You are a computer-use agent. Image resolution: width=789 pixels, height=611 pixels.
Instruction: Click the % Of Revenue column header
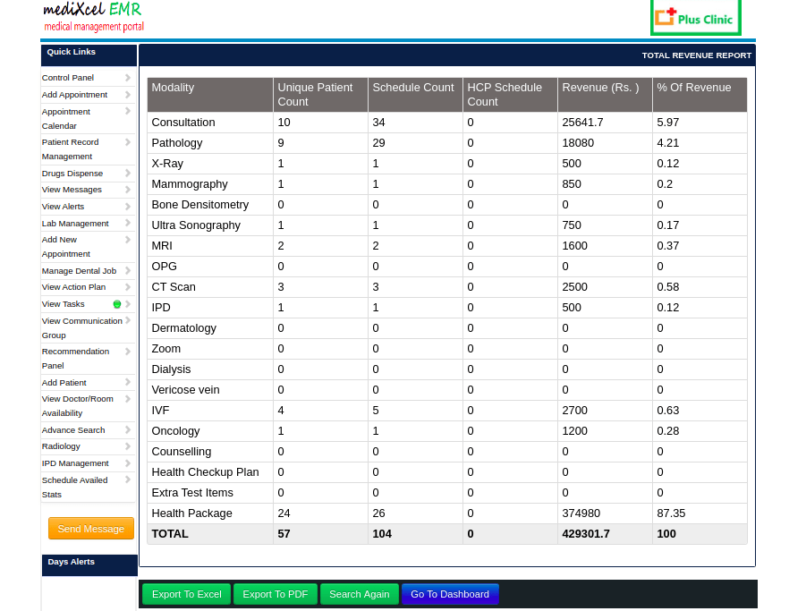coord(700,95)
